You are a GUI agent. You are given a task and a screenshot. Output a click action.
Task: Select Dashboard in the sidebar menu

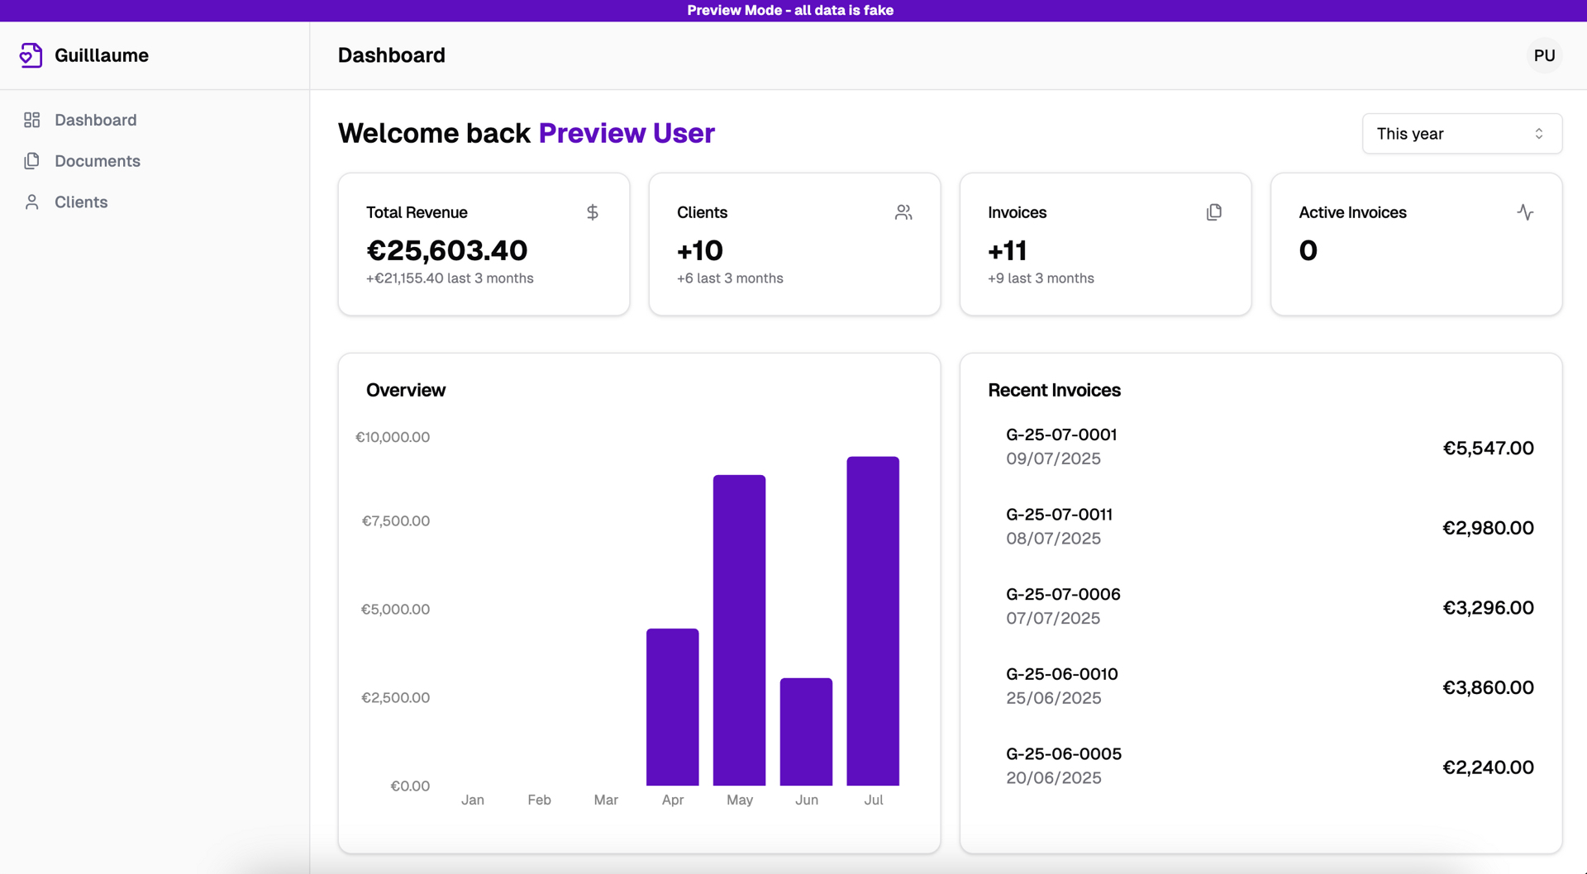(x=96, y=120)
